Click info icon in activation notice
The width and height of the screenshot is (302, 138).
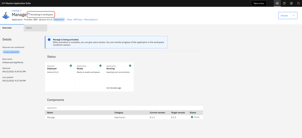(49, 40)
